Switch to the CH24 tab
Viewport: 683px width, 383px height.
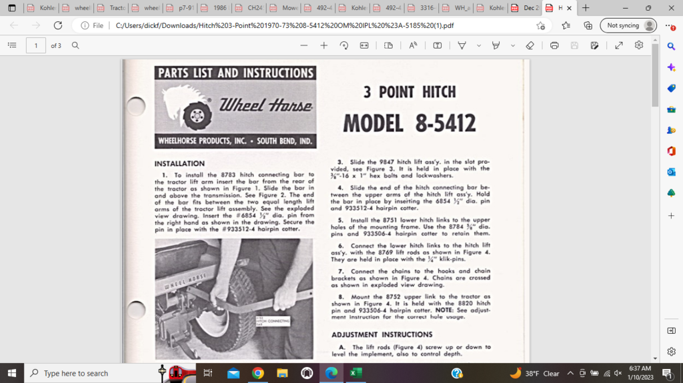click(251, 8)
